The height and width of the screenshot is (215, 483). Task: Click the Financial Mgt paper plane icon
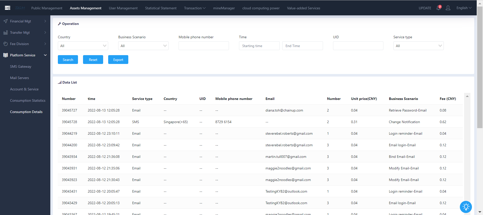click(x=6, y=21)
